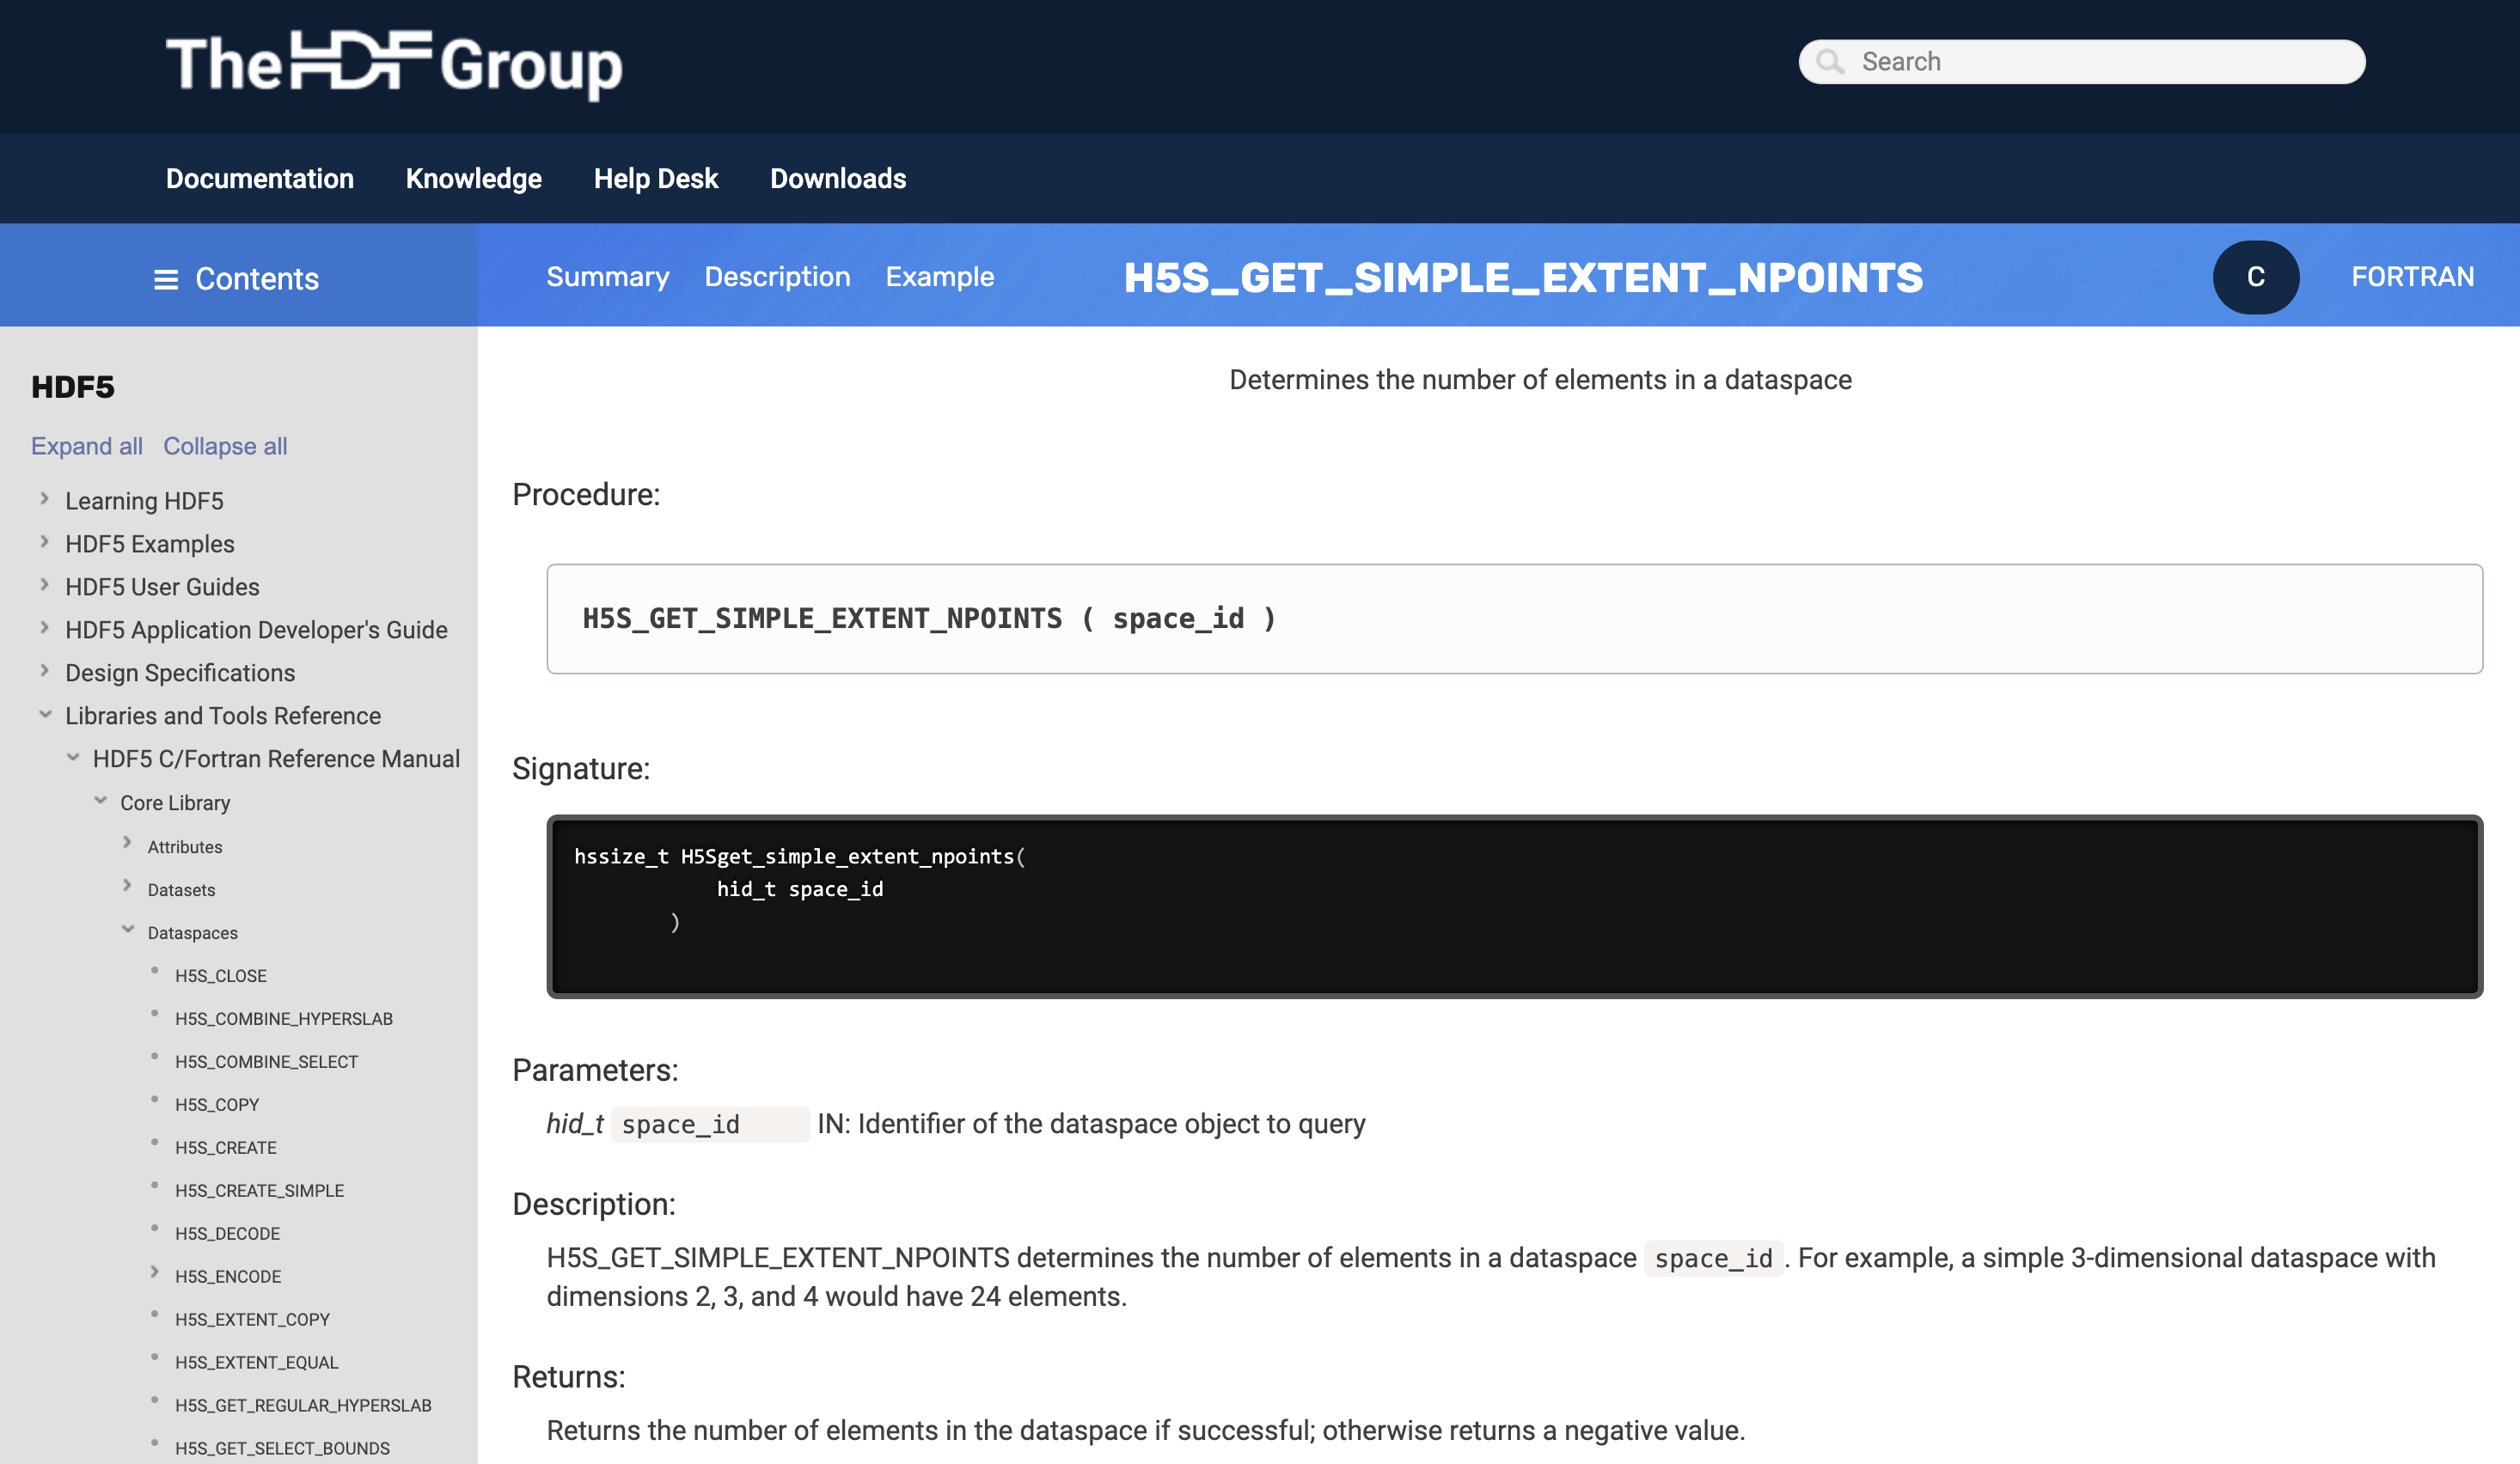The width and height of the screenshot is (2520, 1464).
Task: Expand the HDF5 Examples tree node
Action: coord(44,541)
